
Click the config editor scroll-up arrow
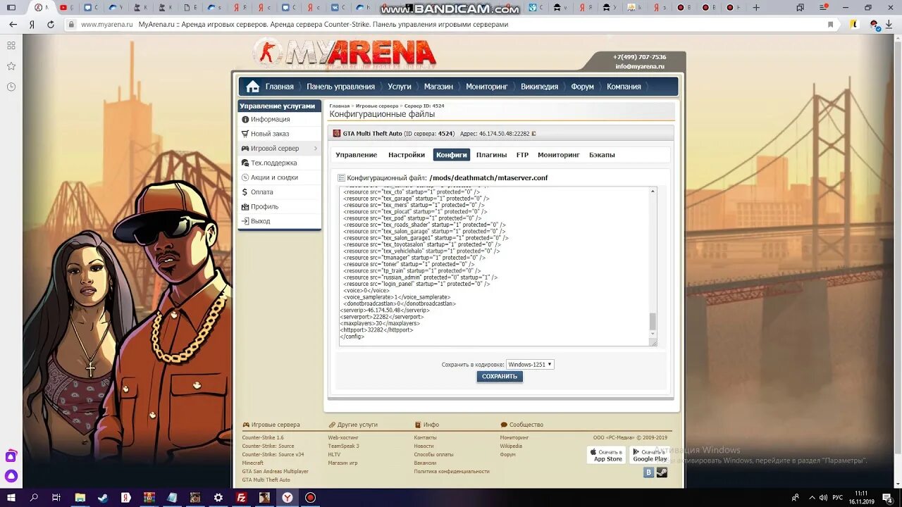coord(653,192)
